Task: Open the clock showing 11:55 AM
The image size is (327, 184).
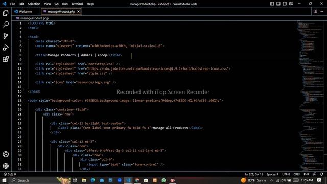Action: (x=307, y=180)
